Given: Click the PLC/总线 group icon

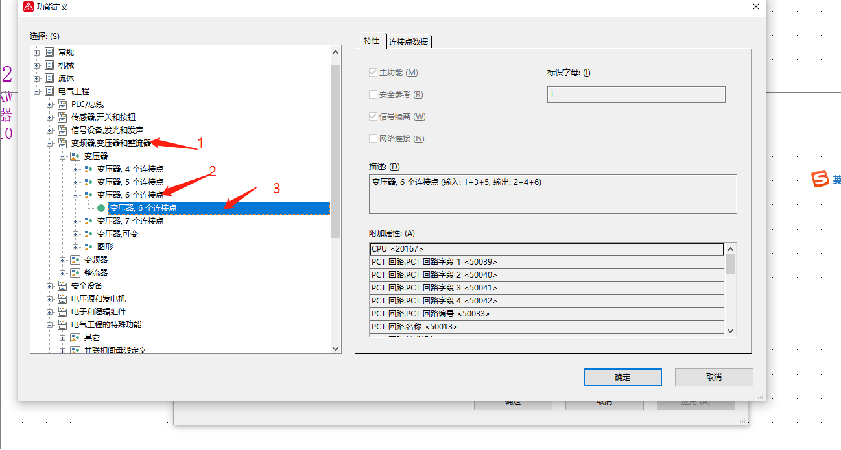Looking at the screenshot, I should pos(62,104).
